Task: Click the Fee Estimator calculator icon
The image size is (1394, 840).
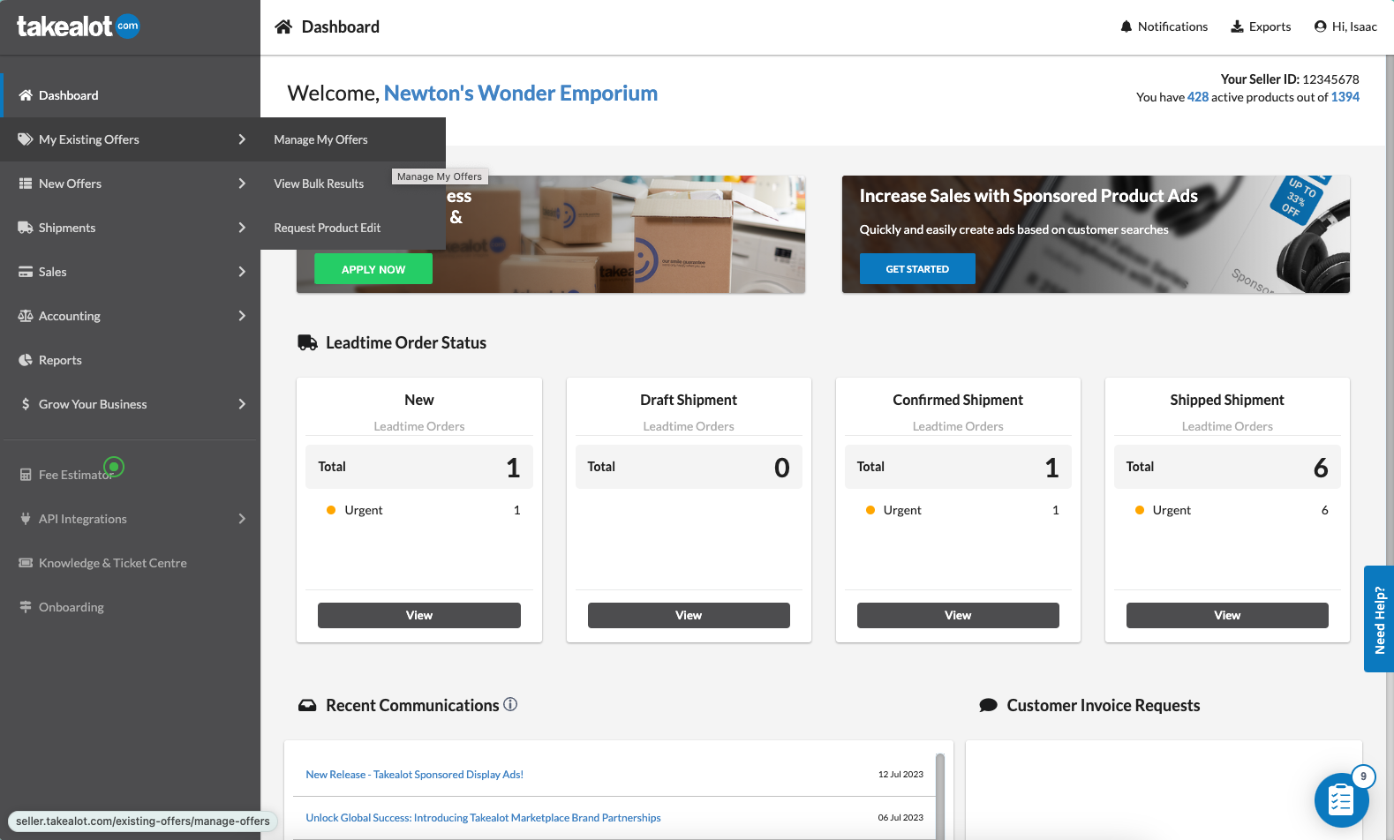Action: [x=26, y=475]
